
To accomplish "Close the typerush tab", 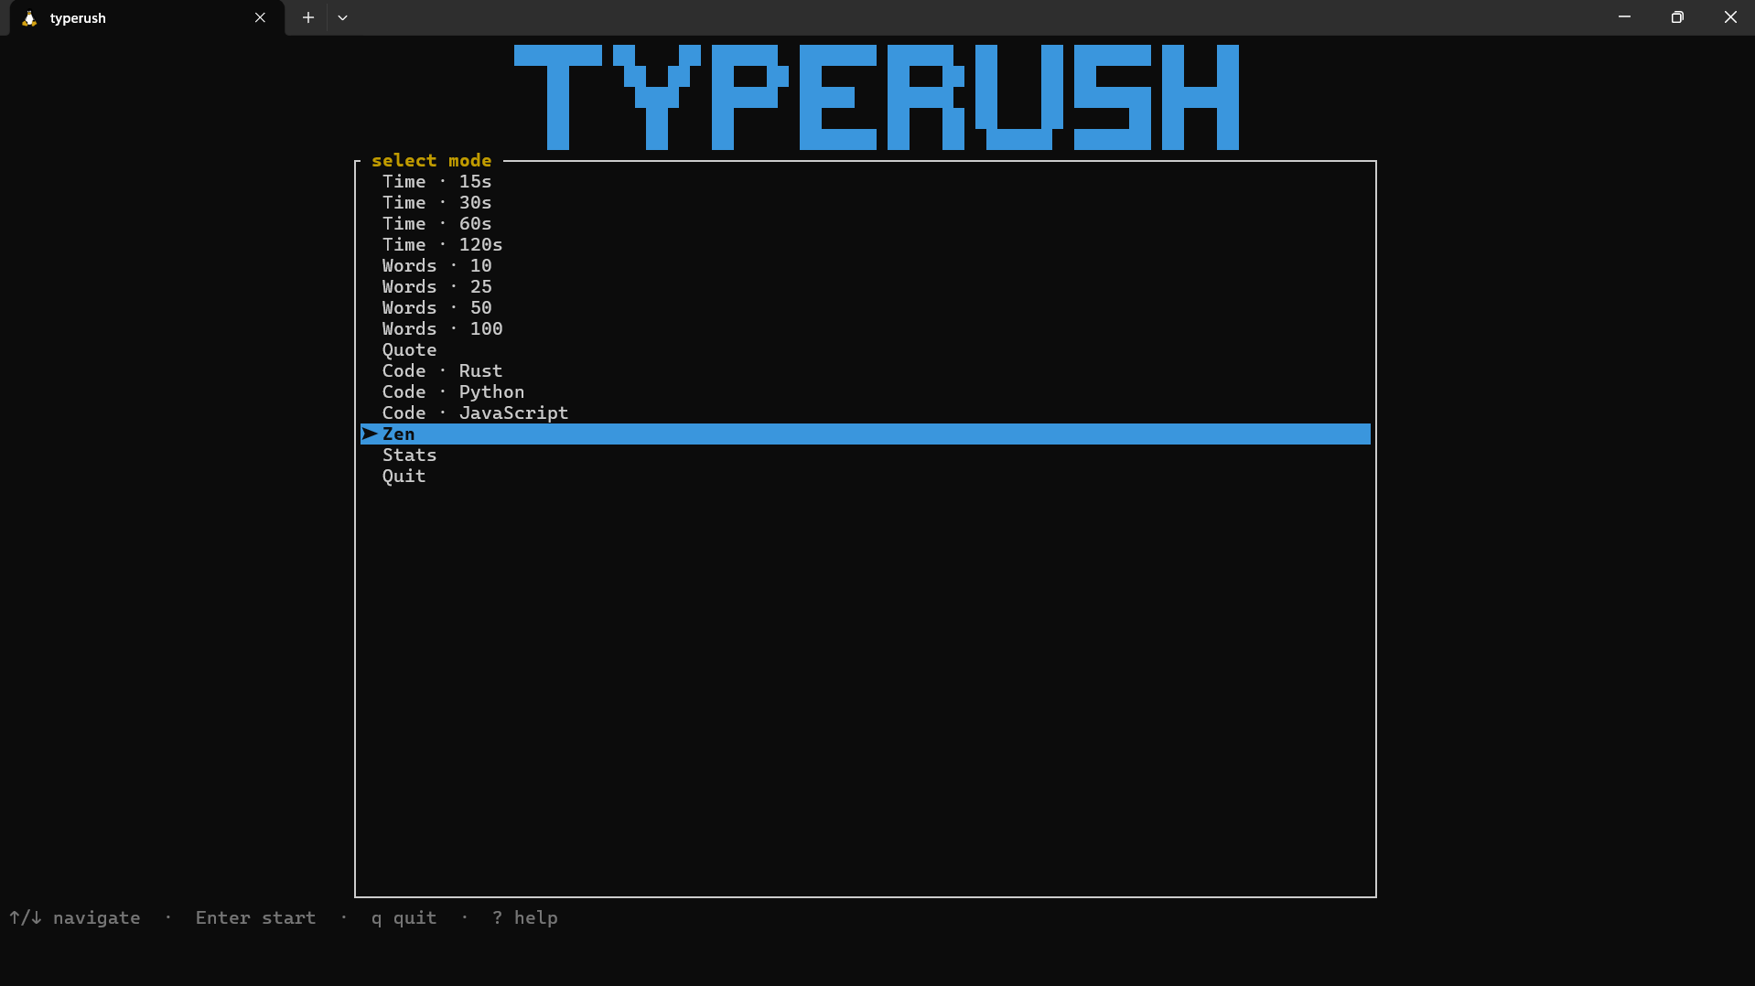I will 260,17.
